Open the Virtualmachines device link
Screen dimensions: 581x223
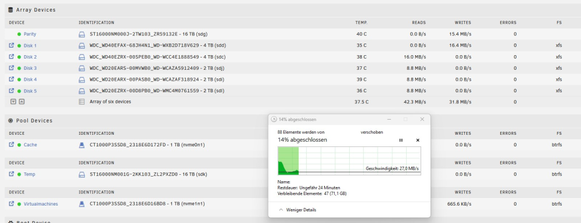[41, 204]
